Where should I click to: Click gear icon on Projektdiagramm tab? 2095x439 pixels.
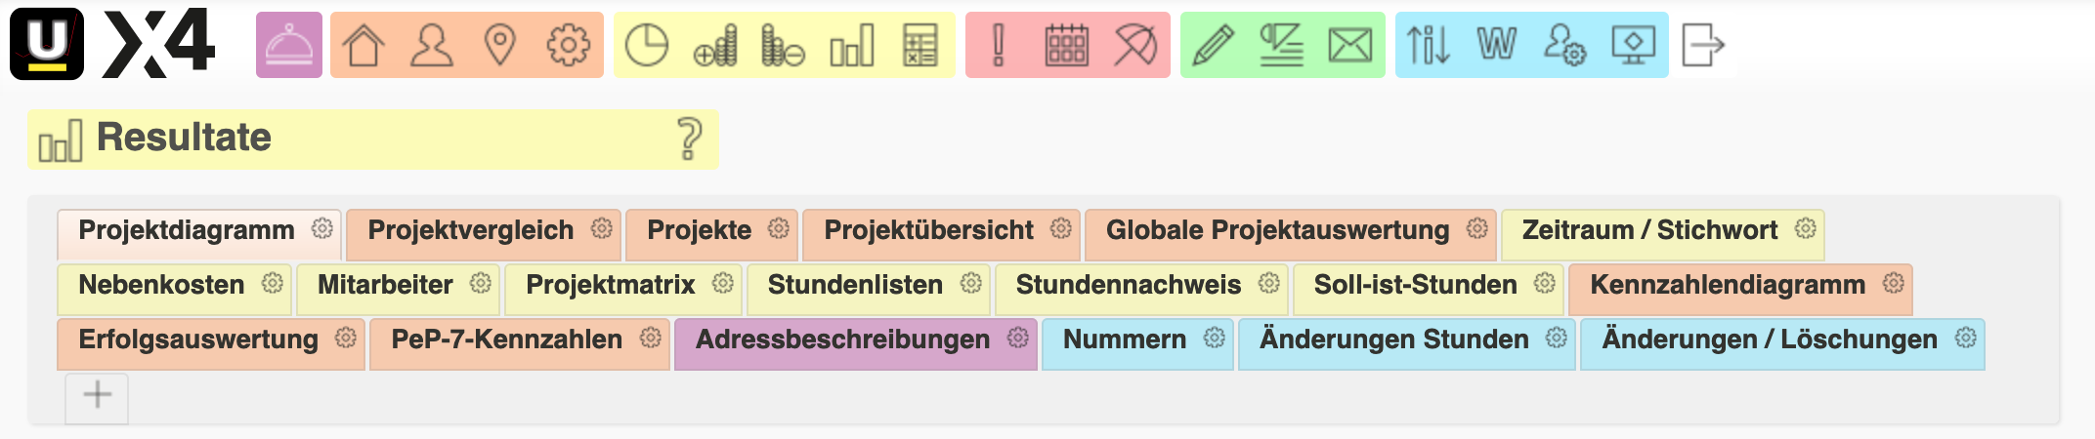(x=322, y=229)
